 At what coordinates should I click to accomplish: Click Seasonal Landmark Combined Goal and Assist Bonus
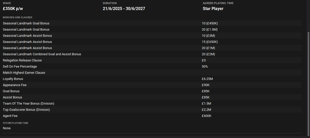coord(42,54)
